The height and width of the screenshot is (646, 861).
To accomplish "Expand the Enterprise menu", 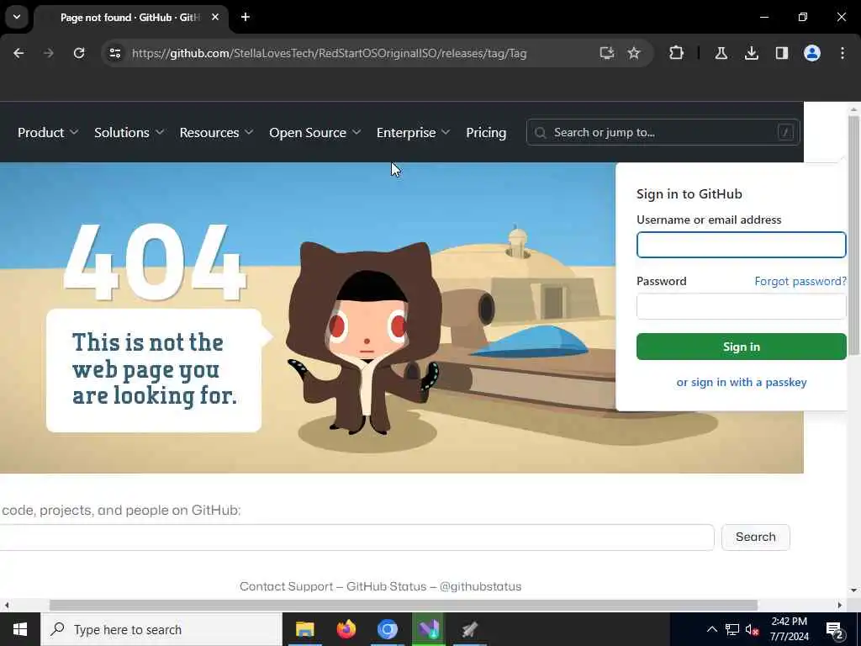I will coord(414,132).
